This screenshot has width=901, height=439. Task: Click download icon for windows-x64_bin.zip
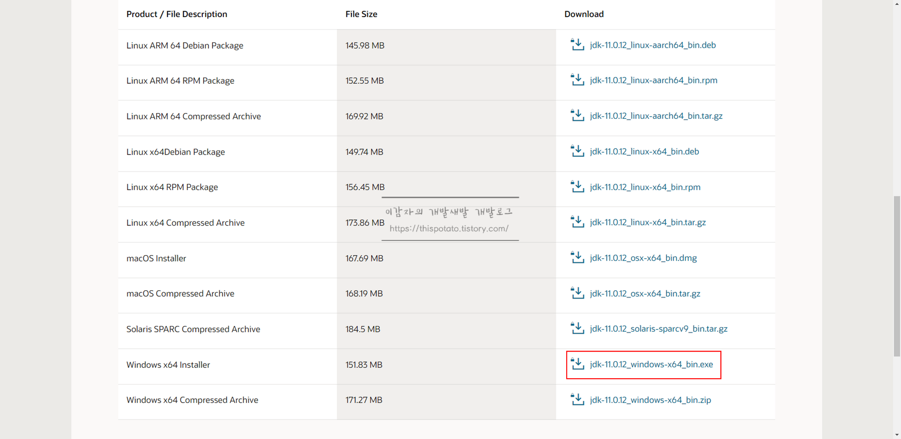(x=578, y=399)
